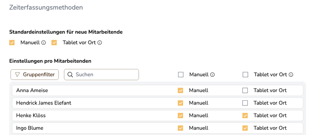Click the magnifier icon in search field
Screen dimensions: 313x135
(70, 75)
